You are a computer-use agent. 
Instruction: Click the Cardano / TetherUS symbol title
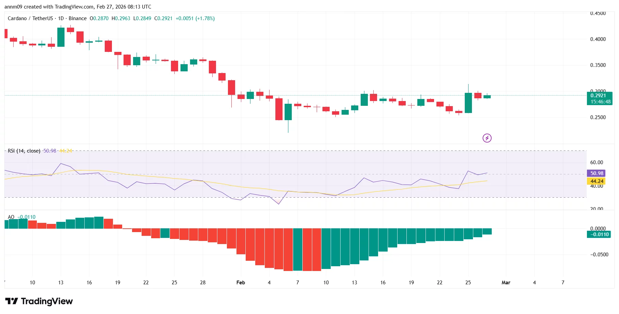(x=30, y=18)
